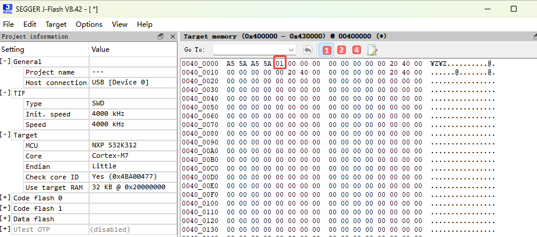
Task: Click the 'NXP S32K312' value
Action: click(114, 146)
